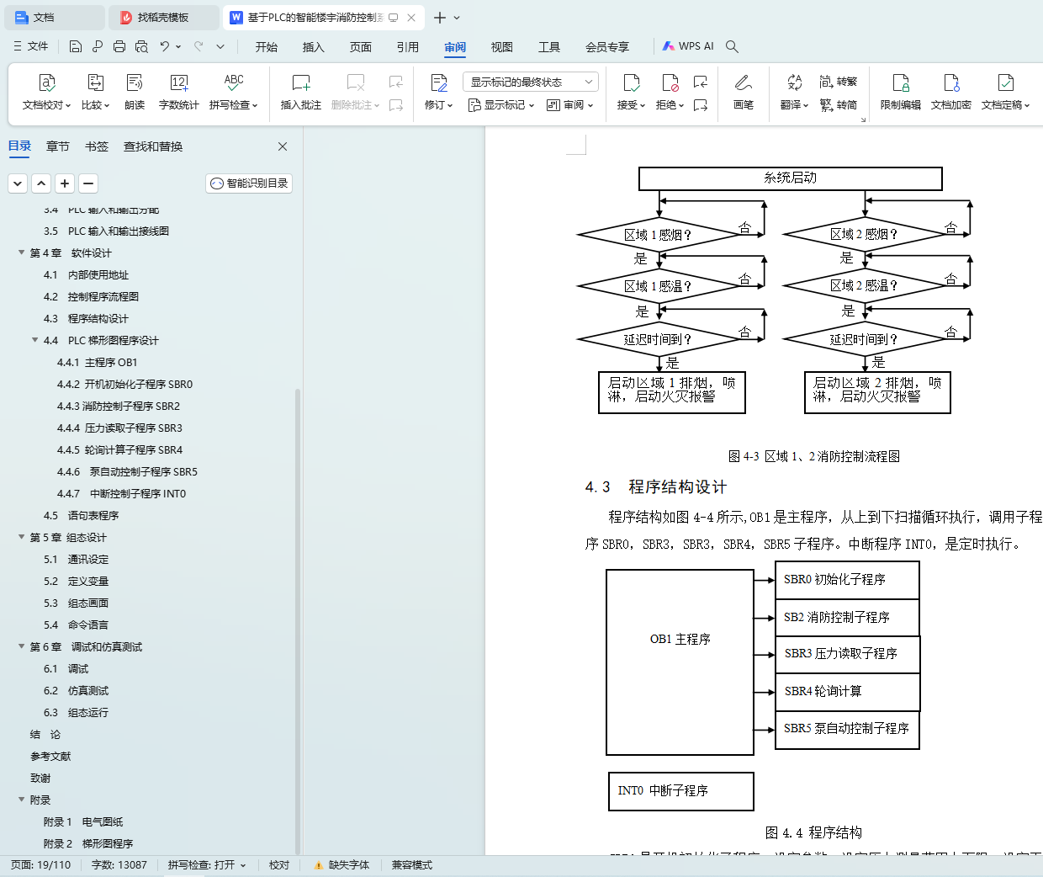Jump to 附录 2 梯形图程序
Screen dimensions: 1043x877
(88, 843)
